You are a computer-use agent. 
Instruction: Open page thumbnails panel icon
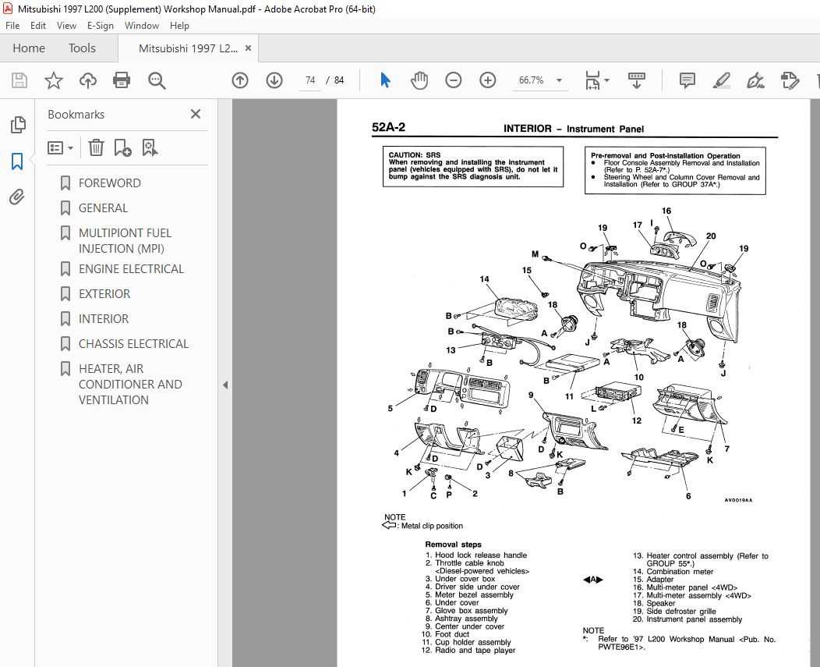pos(18,125)
